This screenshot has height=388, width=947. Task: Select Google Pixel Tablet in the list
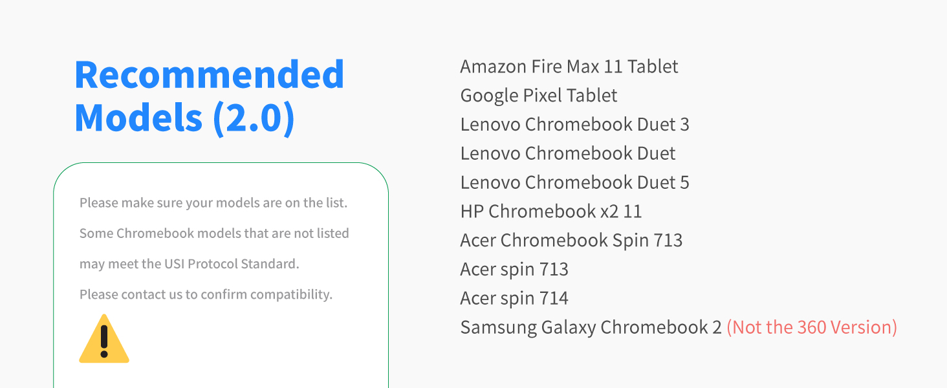click(x=539, y=96)
